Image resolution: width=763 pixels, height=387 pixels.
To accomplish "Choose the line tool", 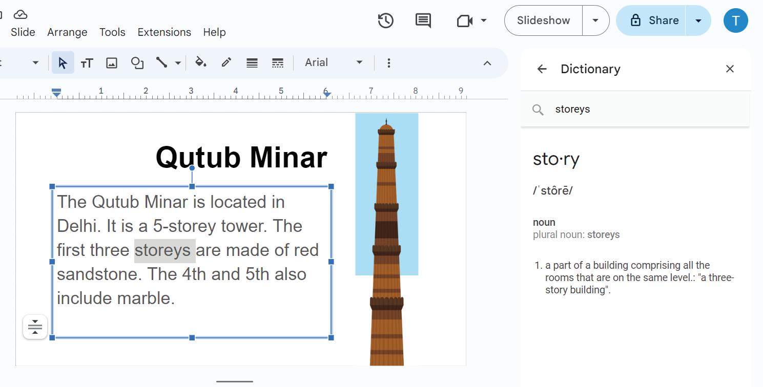I will point(162,63).
